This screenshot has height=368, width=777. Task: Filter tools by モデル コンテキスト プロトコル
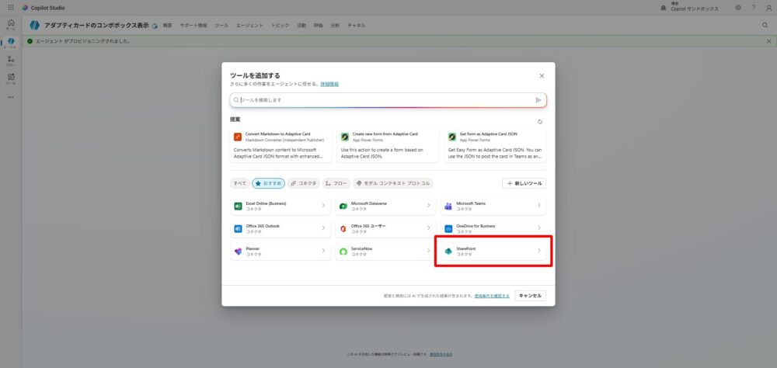(392, 183)
